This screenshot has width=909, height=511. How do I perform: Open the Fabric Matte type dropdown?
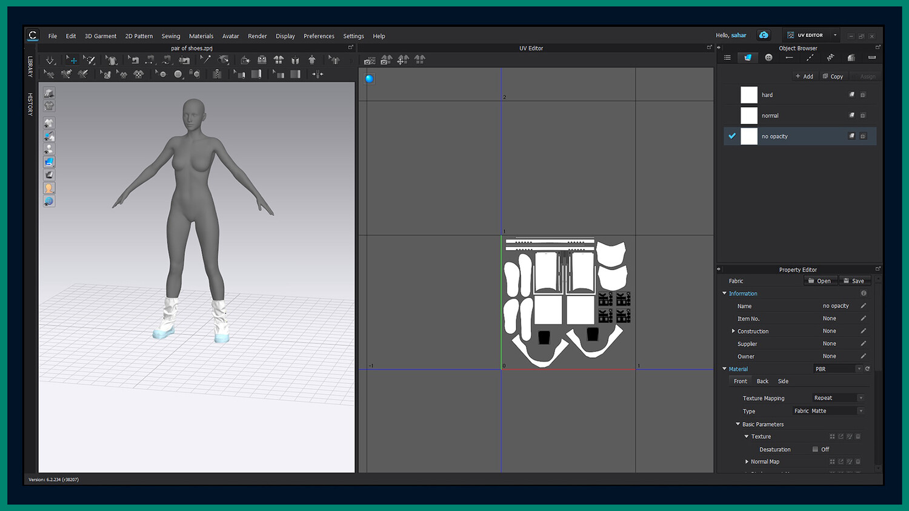coord(828,411)
